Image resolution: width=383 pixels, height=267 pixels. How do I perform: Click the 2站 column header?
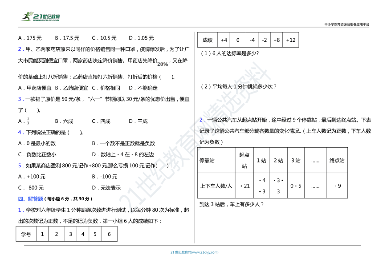pyautogui.click(x=278, y=160)
